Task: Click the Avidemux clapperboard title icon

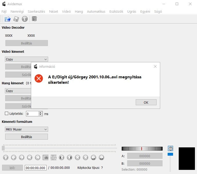Action: pyautogui.click(x=4, y=4)
